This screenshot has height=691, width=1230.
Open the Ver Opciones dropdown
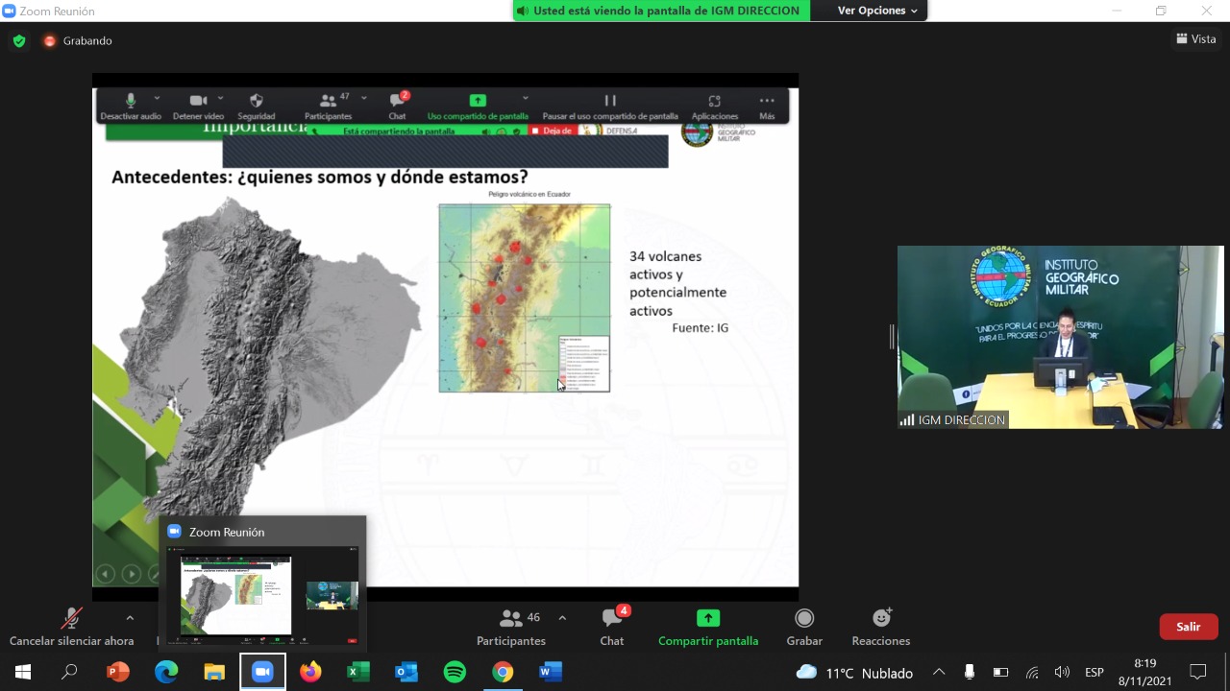877,11
